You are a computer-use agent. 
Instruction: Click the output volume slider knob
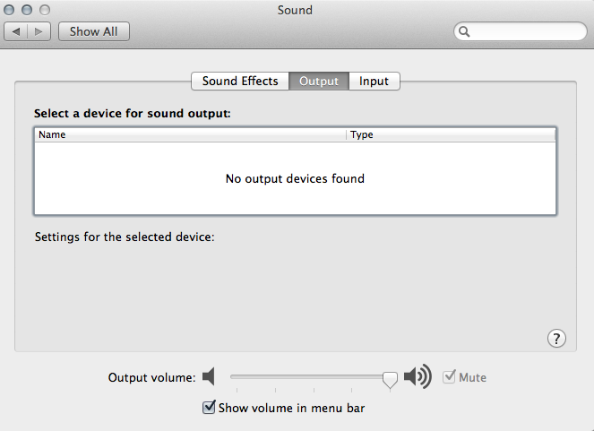390,379
